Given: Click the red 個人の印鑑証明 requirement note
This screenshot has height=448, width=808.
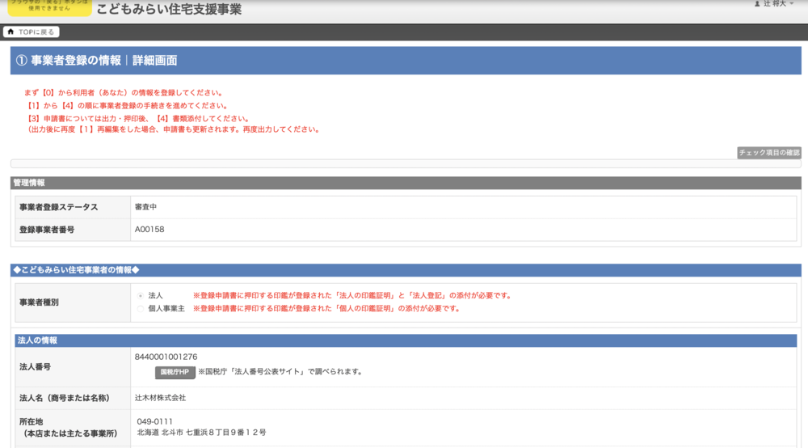Looking at the screenshot, I should click(326, 309).
